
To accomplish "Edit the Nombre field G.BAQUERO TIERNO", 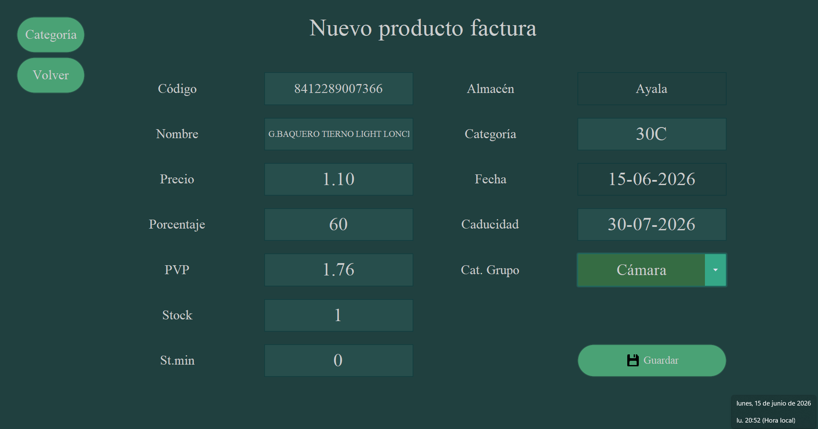I will (339, 134).
